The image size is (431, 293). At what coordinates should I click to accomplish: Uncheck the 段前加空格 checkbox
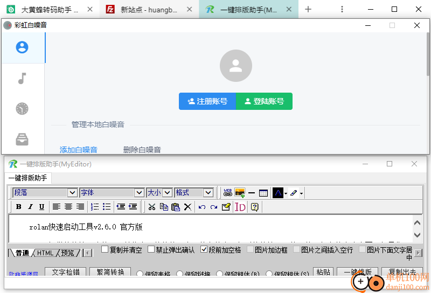(204, 249)
